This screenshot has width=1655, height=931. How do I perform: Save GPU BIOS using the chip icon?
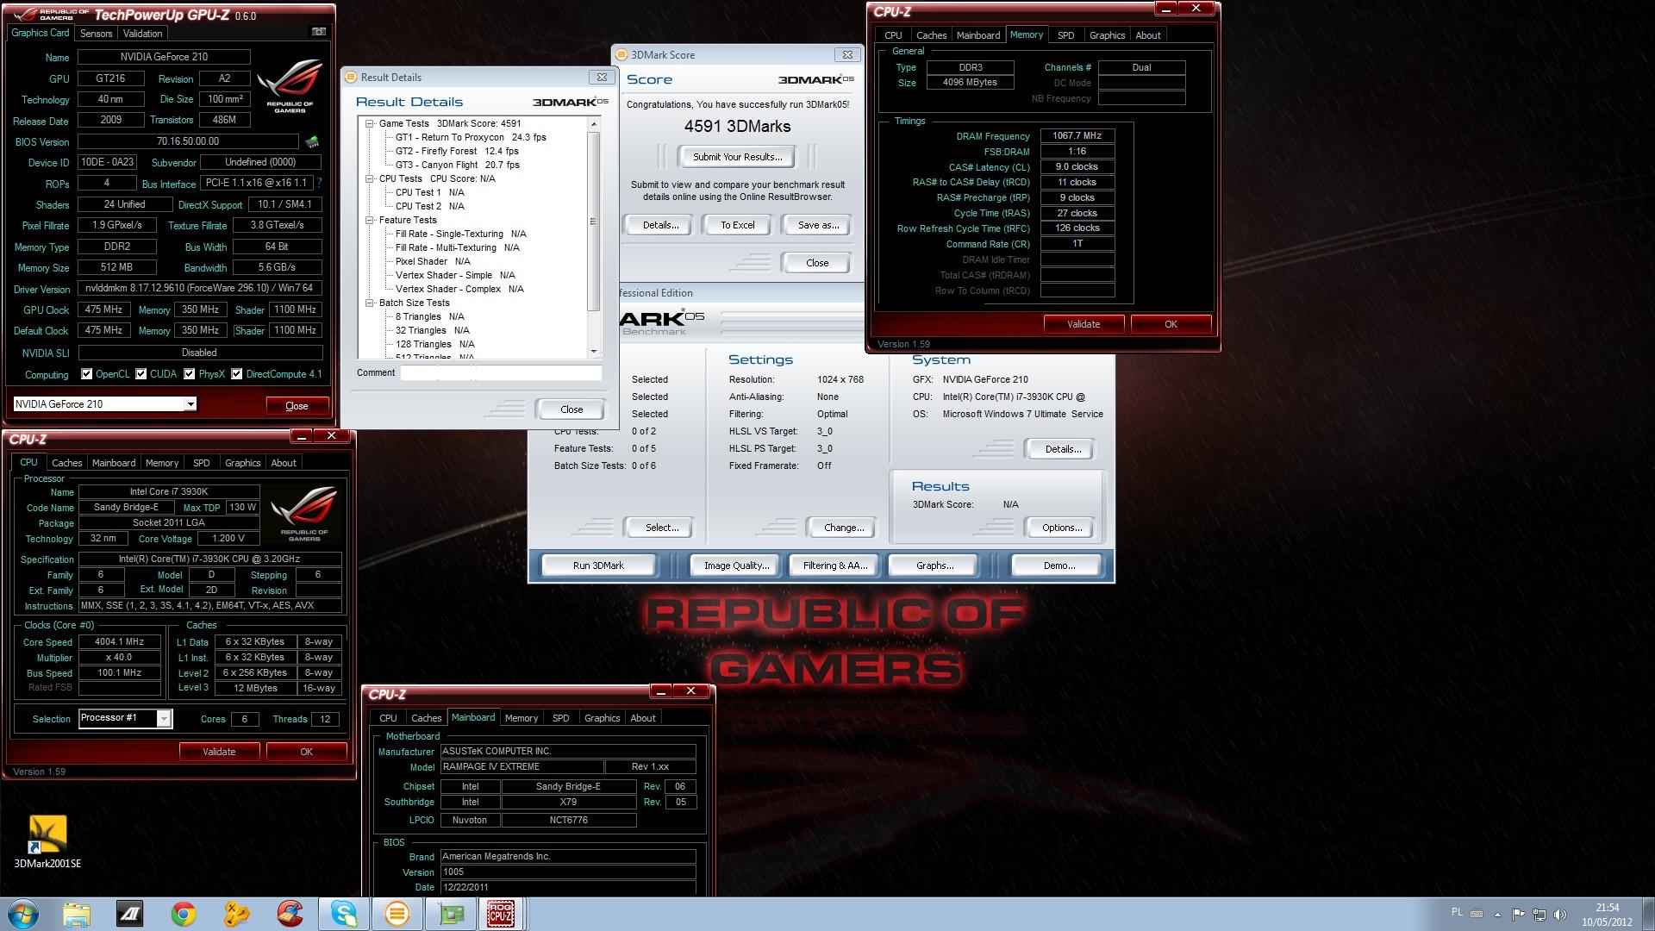[312, 141]
